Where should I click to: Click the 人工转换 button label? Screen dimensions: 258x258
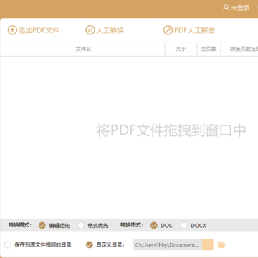coord(110,30)
